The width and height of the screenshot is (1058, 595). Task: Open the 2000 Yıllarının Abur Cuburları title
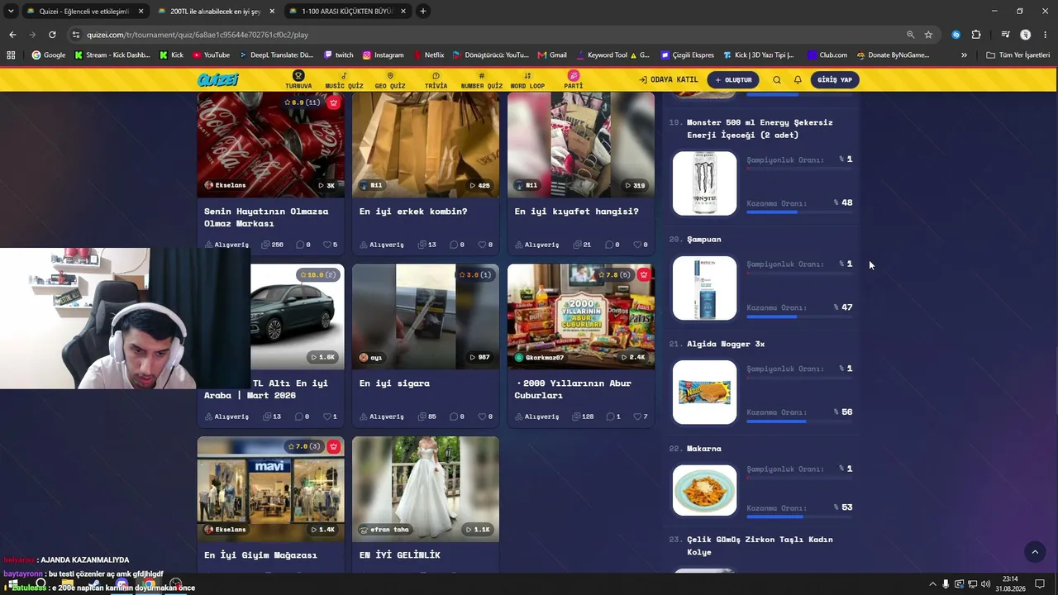point(573,389)
